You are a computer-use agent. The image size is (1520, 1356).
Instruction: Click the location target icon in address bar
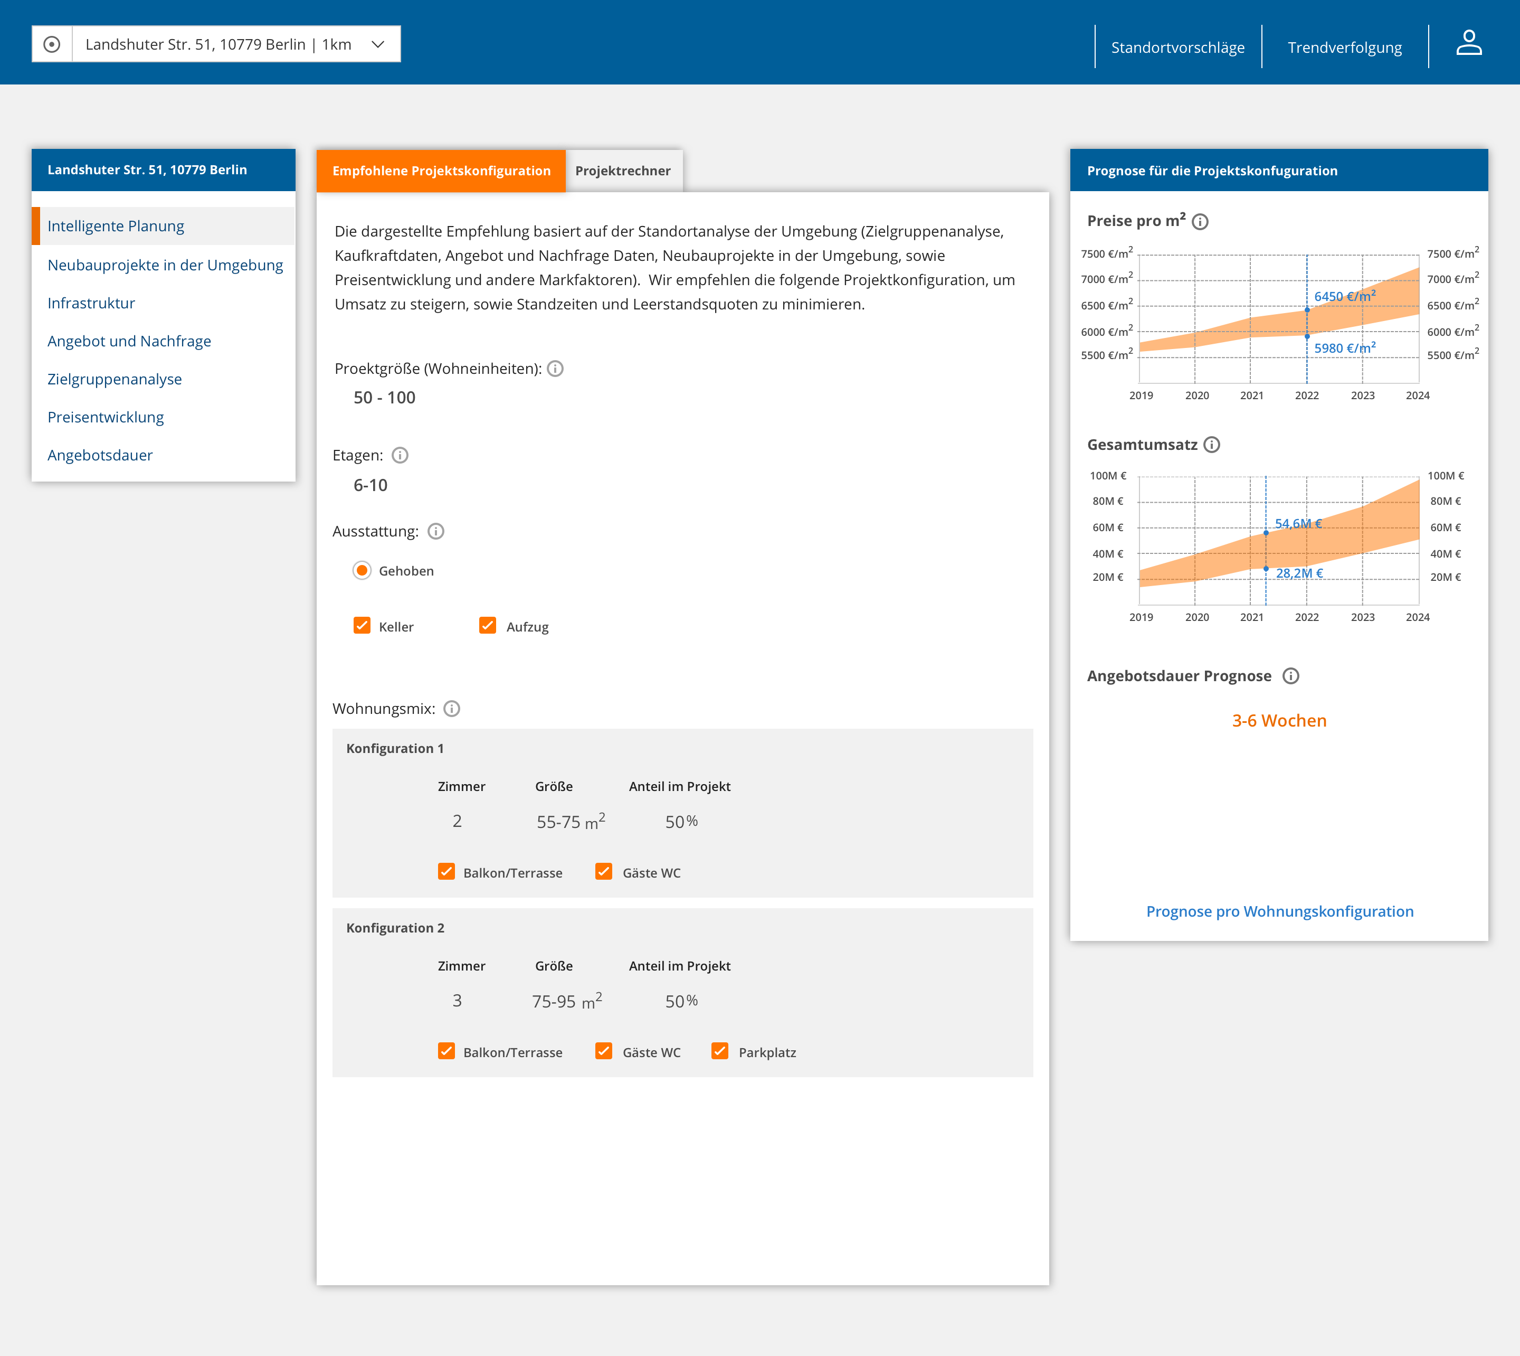click(51, 45)
